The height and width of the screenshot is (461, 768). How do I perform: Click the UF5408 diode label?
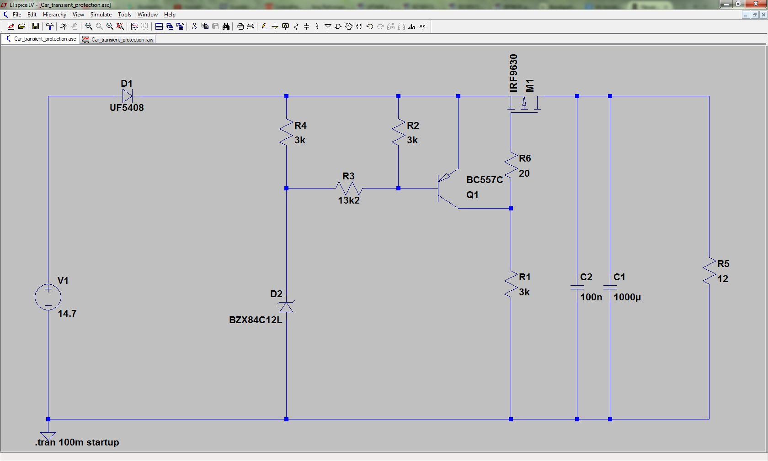127,108
